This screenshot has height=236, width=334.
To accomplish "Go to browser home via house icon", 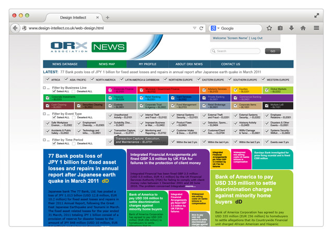I will 304,28.
